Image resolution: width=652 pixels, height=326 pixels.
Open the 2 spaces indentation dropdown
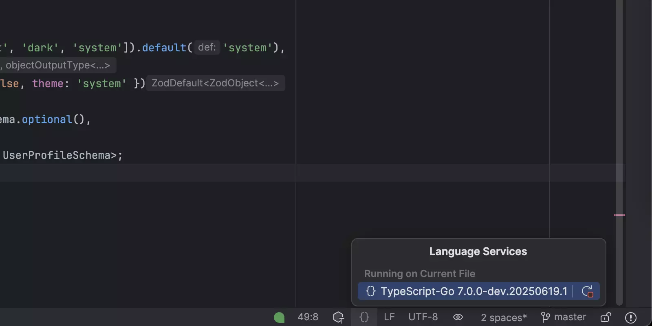(504, 317)
